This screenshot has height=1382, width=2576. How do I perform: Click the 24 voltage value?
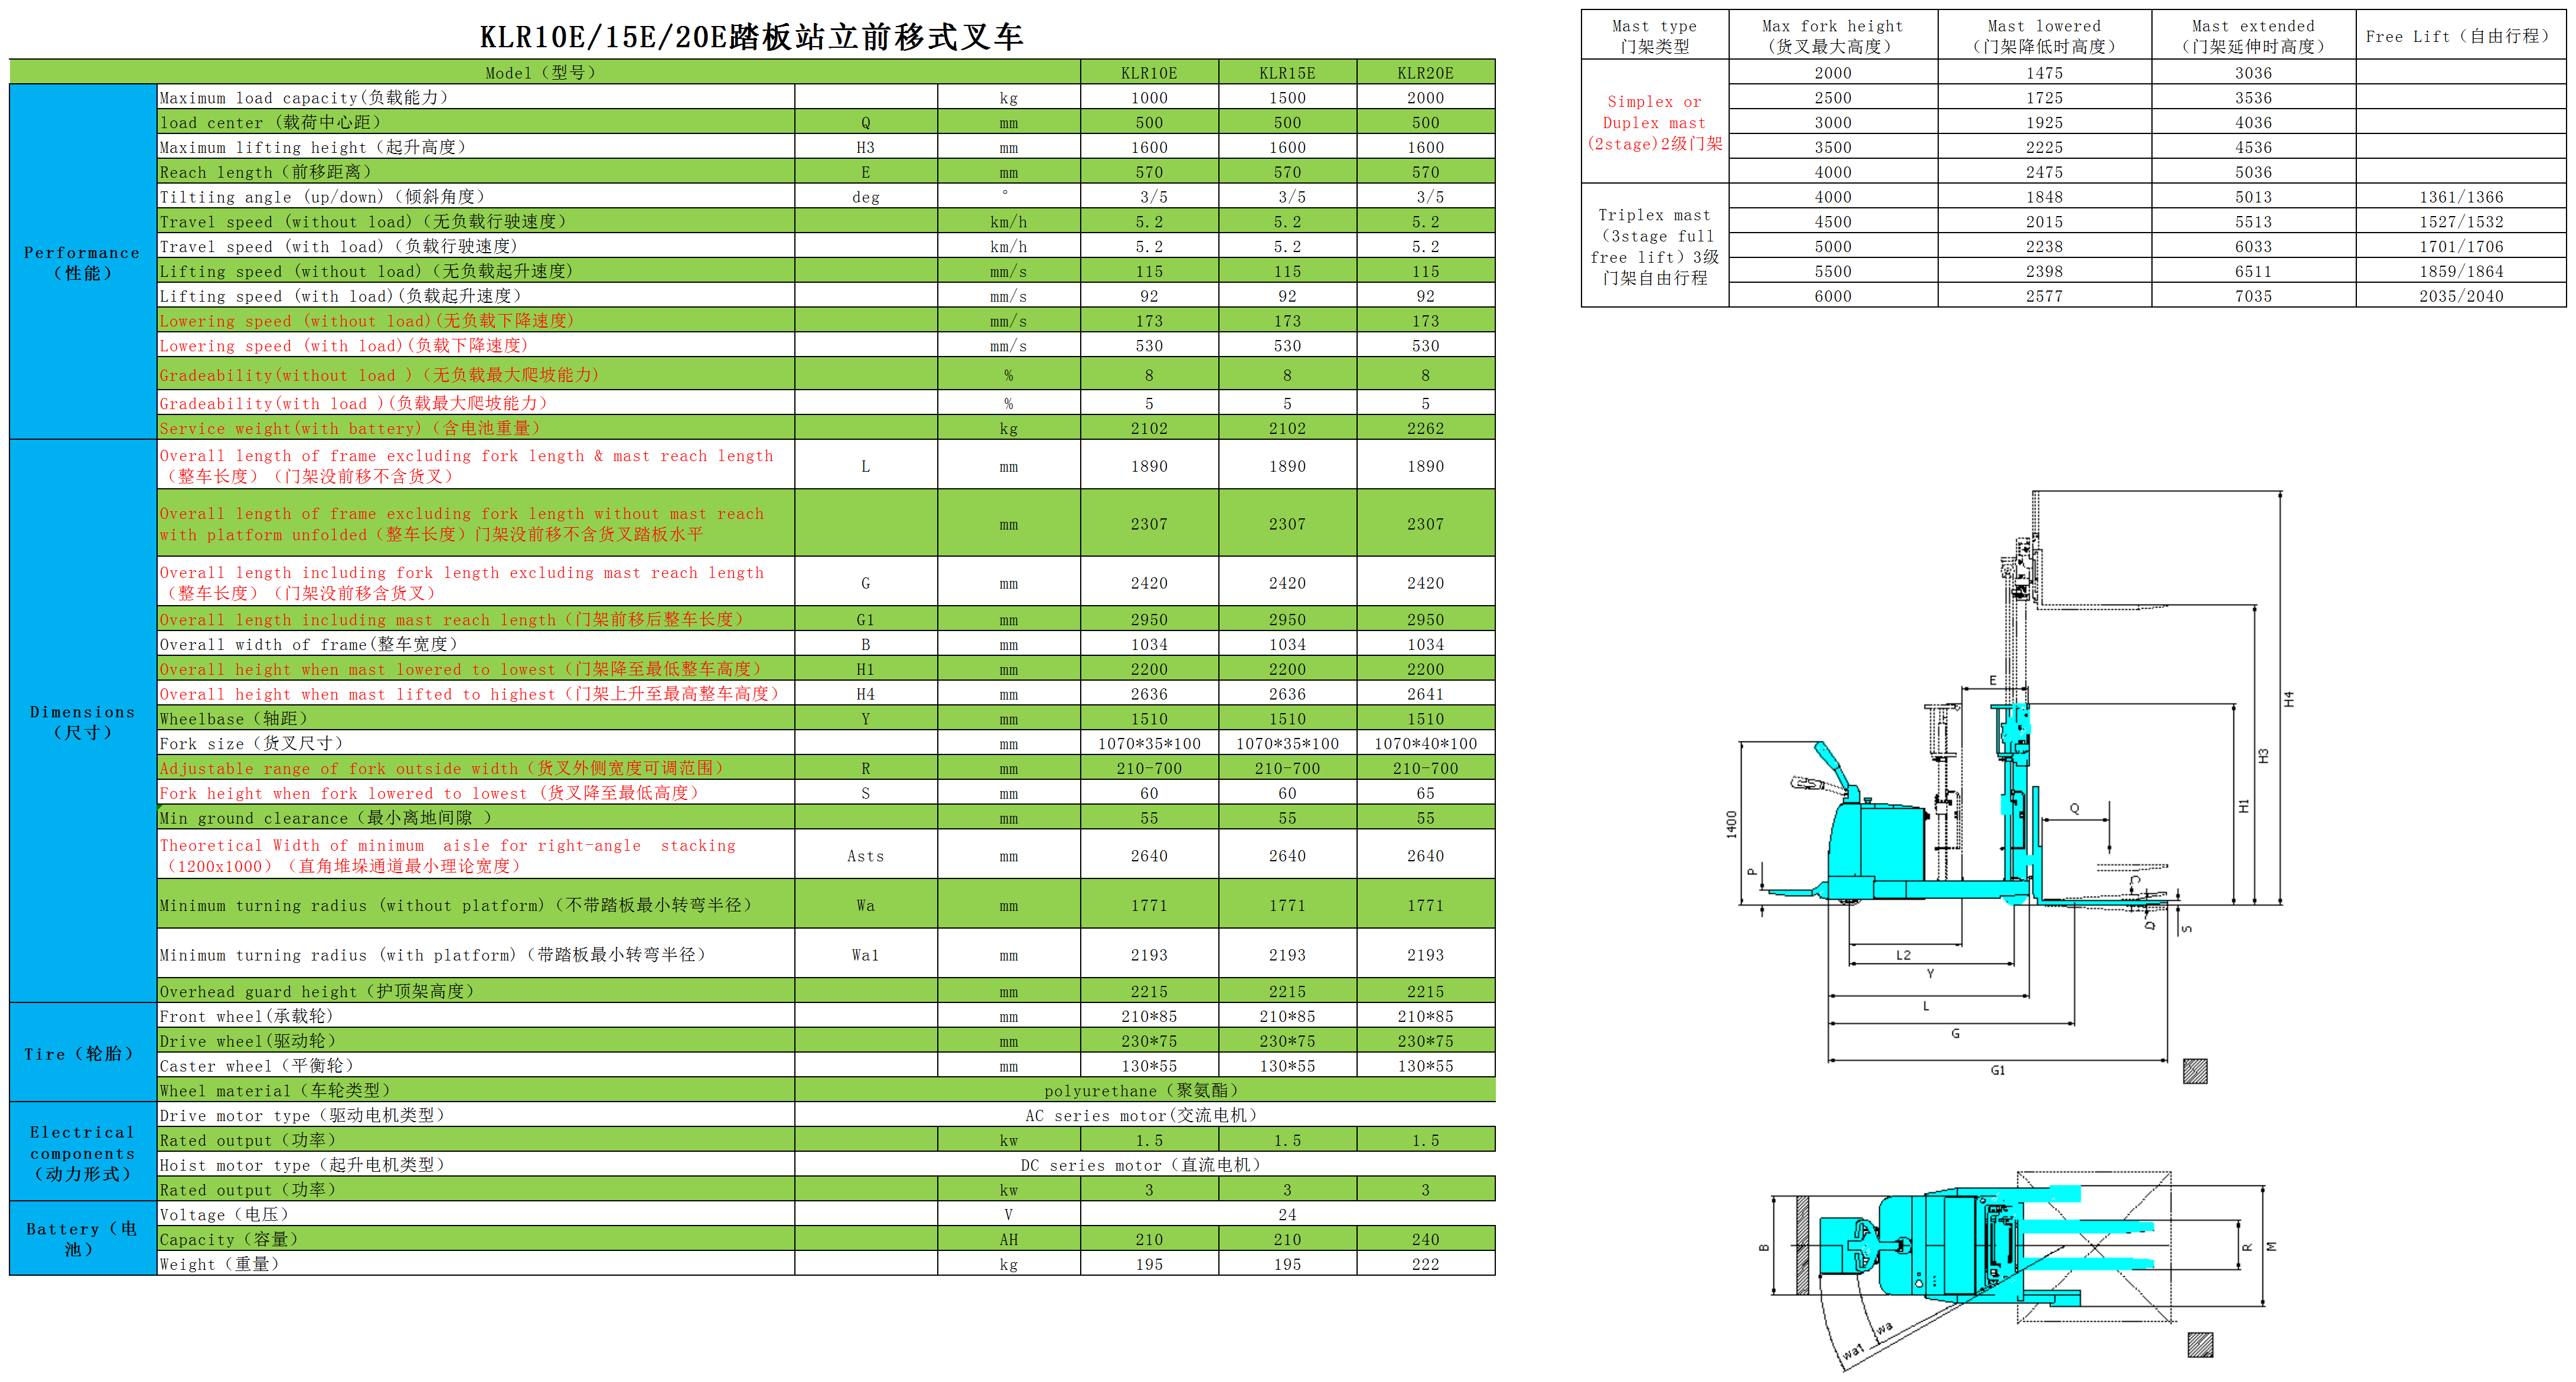point(1287,1214)
